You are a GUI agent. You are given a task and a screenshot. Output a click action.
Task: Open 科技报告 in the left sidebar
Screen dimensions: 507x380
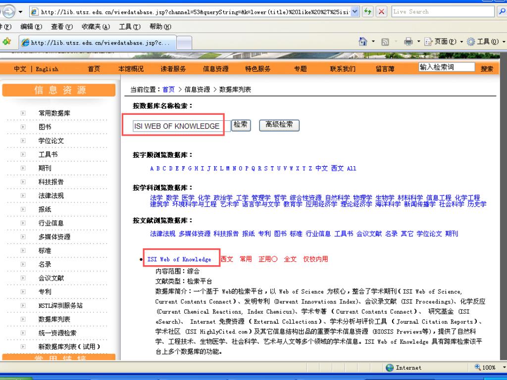(x=51, y=182)
